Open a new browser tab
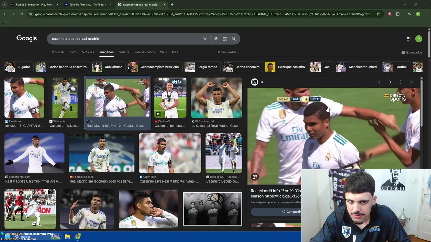 tap(172, 5)
